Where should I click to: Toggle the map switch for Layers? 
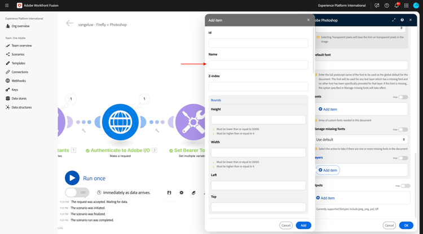[403, 158]
